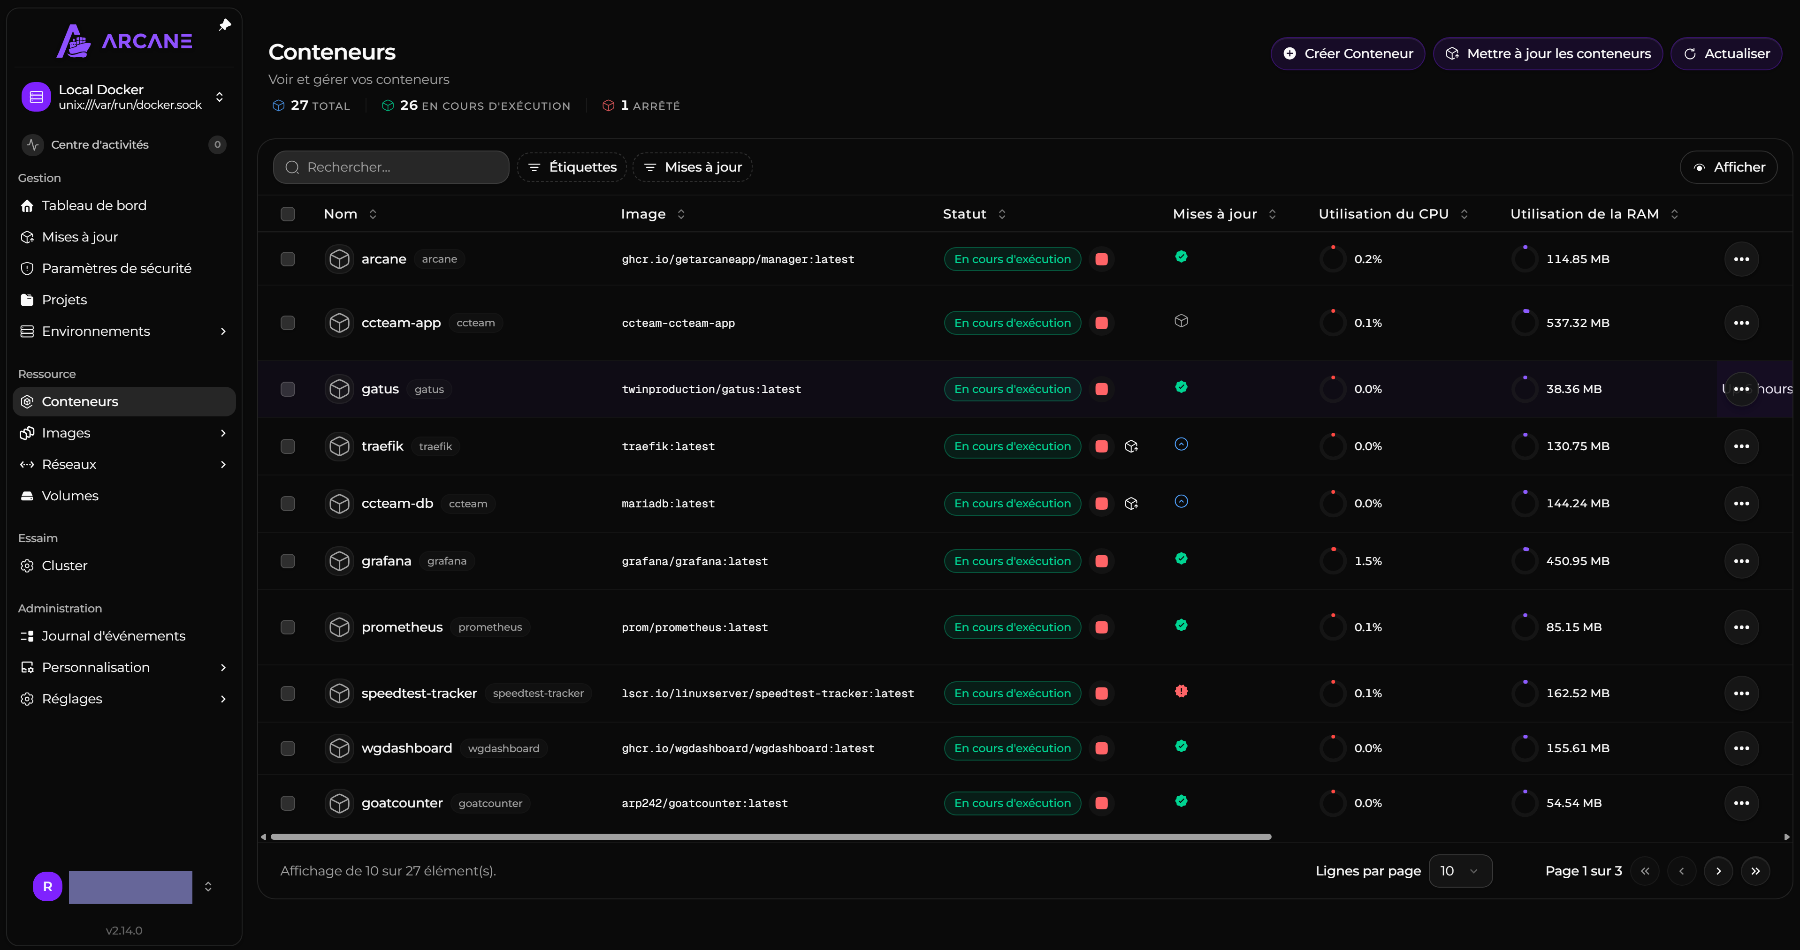This screenshot has height=950, width=1800.
Task: Select the ccteam-app container checkbox
Action: [288, 323]
